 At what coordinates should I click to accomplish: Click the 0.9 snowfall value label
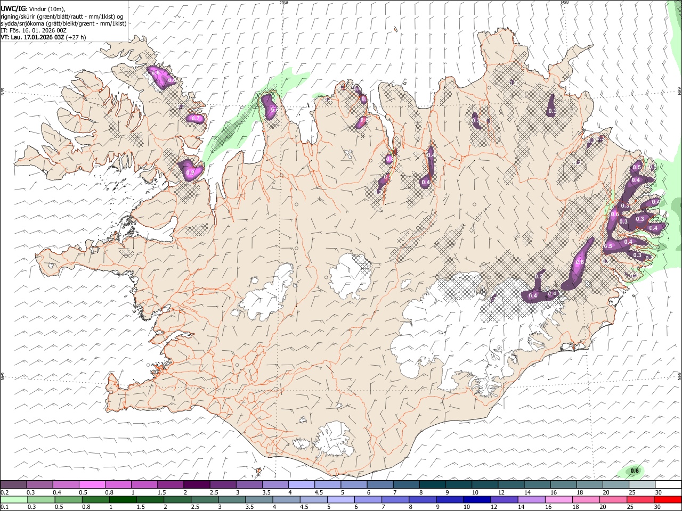190,173
